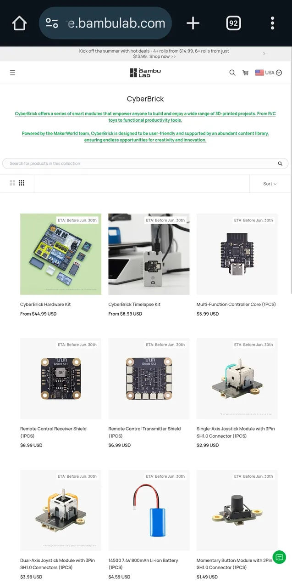Open summer hot deals promo banner text
Screen dimensions: 292x588
pos(154,54)
